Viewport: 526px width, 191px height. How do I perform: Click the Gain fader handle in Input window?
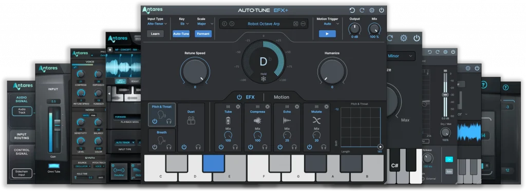[x=57, y=125]
